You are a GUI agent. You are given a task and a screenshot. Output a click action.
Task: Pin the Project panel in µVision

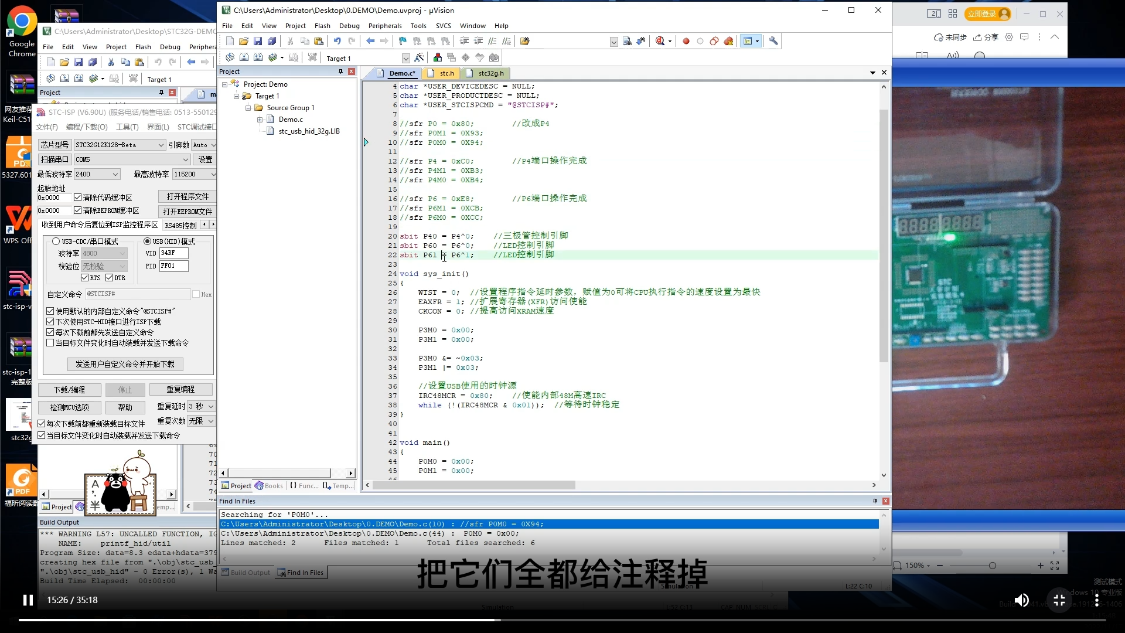click(340, 72)
